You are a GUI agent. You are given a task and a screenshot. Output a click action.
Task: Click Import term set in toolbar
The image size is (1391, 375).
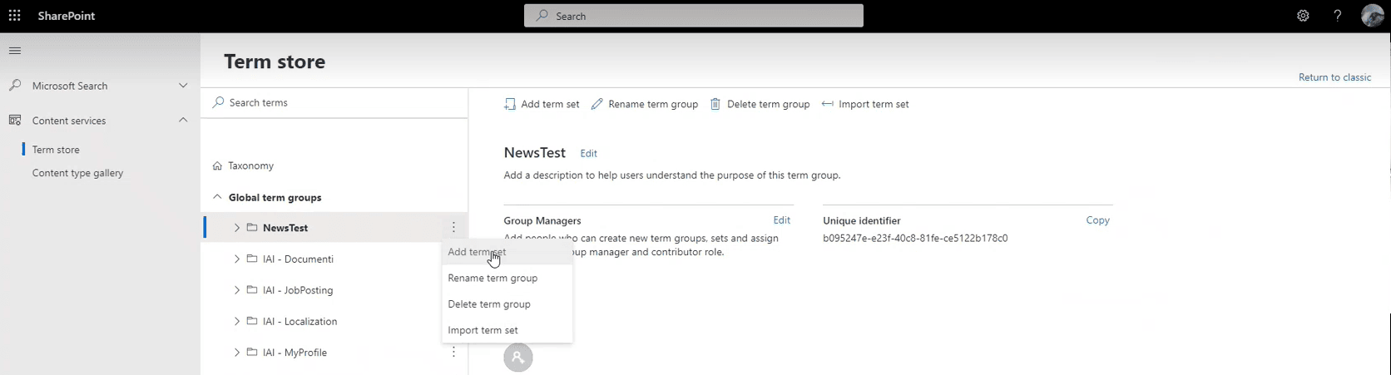click(865, 105)
